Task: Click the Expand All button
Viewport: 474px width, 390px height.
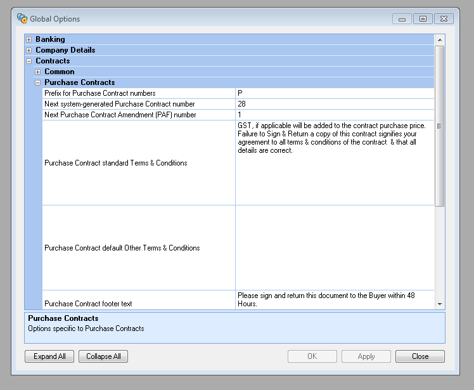Action: [x=49, y=356]
